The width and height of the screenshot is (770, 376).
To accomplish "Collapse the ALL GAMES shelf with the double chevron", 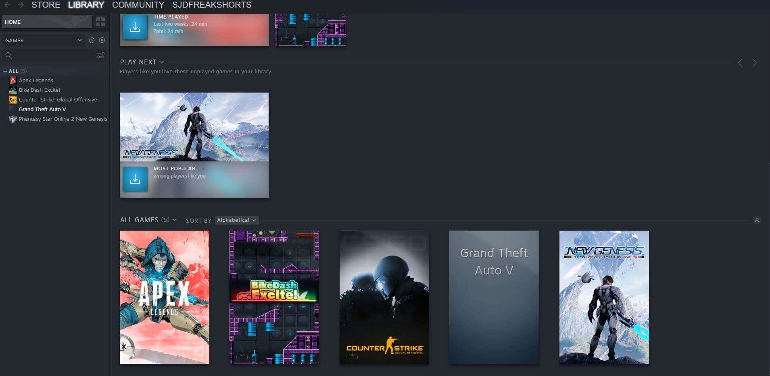I will (x=757, y=220).
